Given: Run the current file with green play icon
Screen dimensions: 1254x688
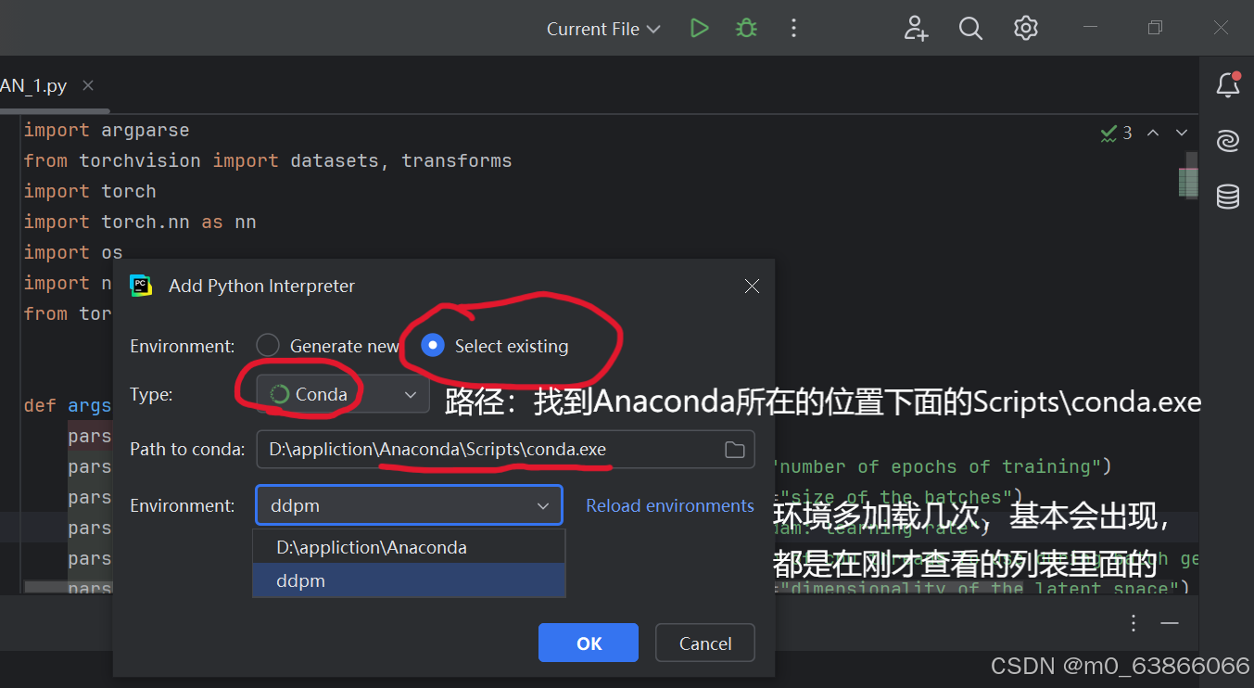Looking at the screenshot, I should click(700, 29).
